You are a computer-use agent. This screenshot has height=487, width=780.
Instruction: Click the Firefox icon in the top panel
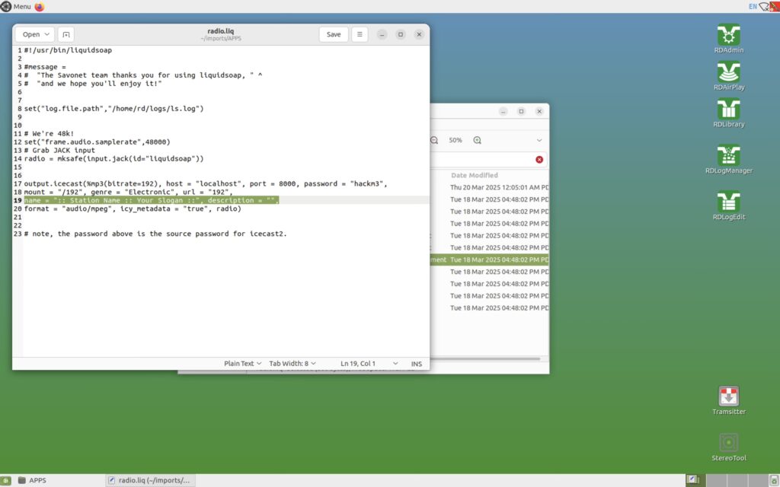[40, 6]
